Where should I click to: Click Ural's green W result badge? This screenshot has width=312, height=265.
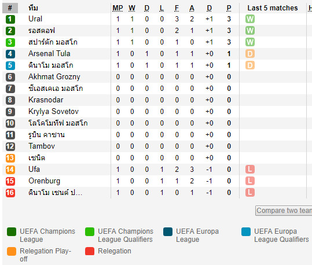click(250, 19)
